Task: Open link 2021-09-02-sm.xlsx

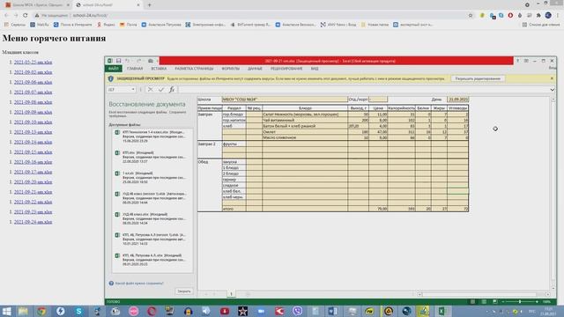Action: point(33,72)
